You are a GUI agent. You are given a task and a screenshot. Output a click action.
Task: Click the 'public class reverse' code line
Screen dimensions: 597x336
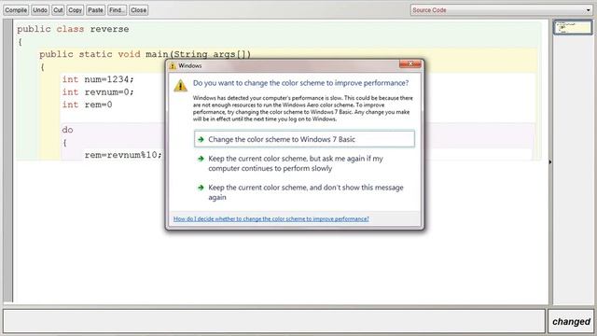click(73, 29)
